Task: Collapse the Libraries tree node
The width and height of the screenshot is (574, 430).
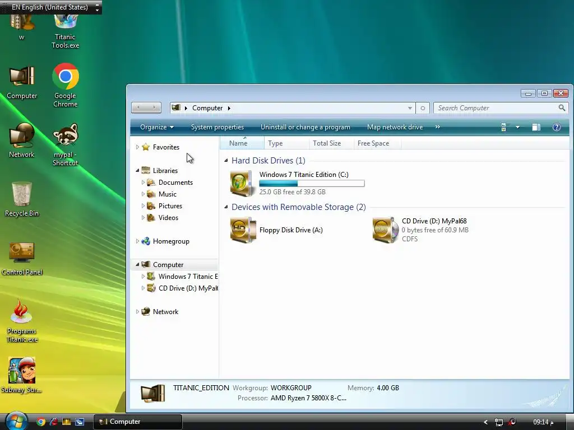Action: [137, 170]
